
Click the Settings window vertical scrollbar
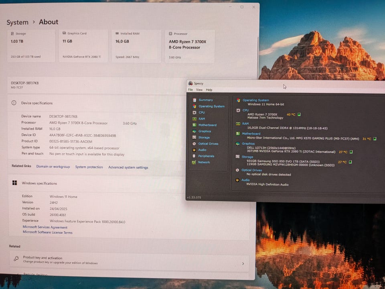[258, 58]
